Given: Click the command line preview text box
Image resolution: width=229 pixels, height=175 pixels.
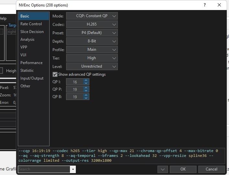Looking at the screenshot, I should click(121, 156).
